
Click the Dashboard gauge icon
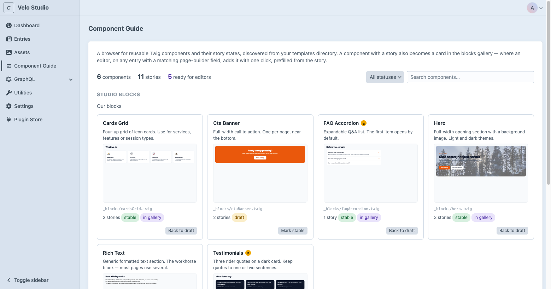pyautogui.click(x=9, y=25)
